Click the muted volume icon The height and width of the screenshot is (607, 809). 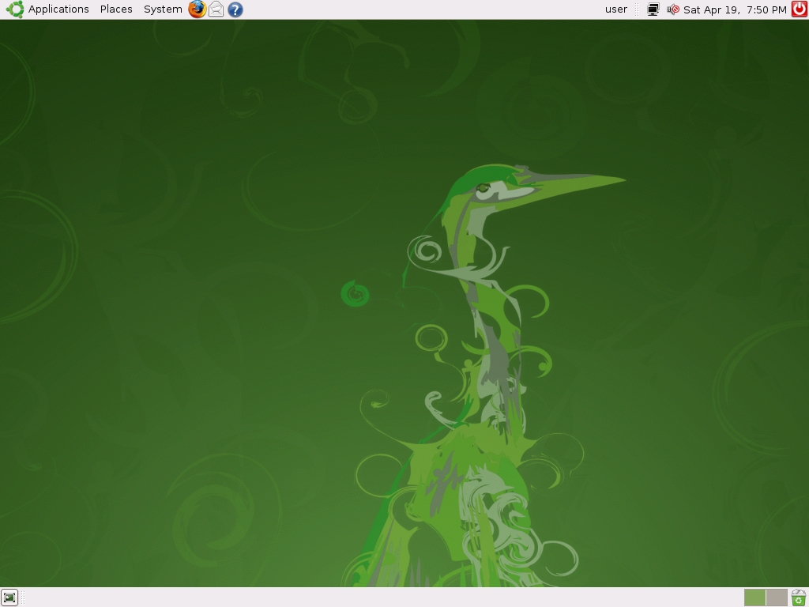pyautogui.click(x=673, y=9)
